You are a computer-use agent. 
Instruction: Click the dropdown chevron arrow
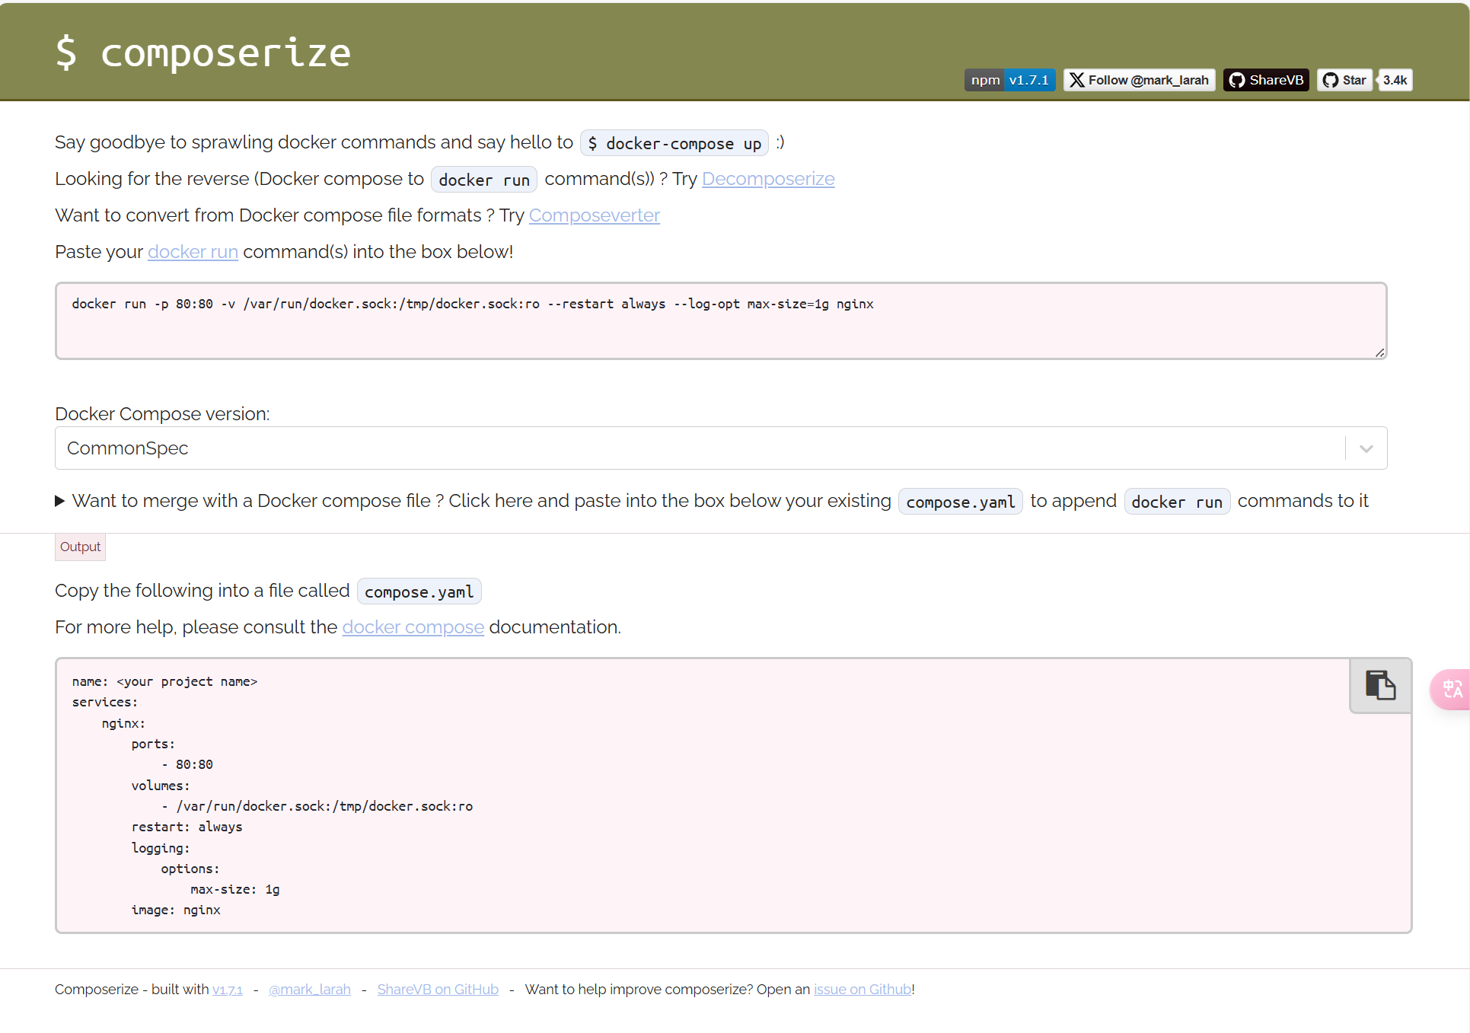pyautogui.click(x=1366, y=448)
